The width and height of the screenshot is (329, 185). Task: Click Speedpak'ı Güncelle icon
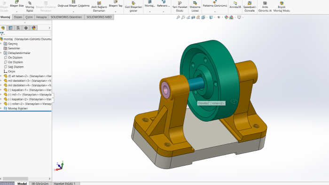[x=250, y=3]
